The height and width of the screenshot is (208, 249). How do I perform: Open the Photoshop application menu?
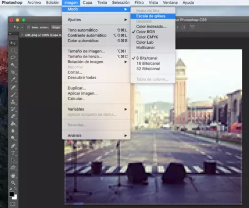click(12, 3)
